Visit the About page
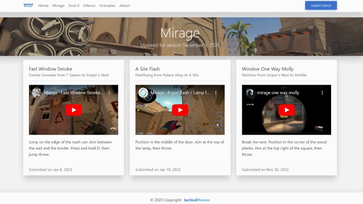Image resolution: width=363 pixels, height=204 pixels. [125, 6]
